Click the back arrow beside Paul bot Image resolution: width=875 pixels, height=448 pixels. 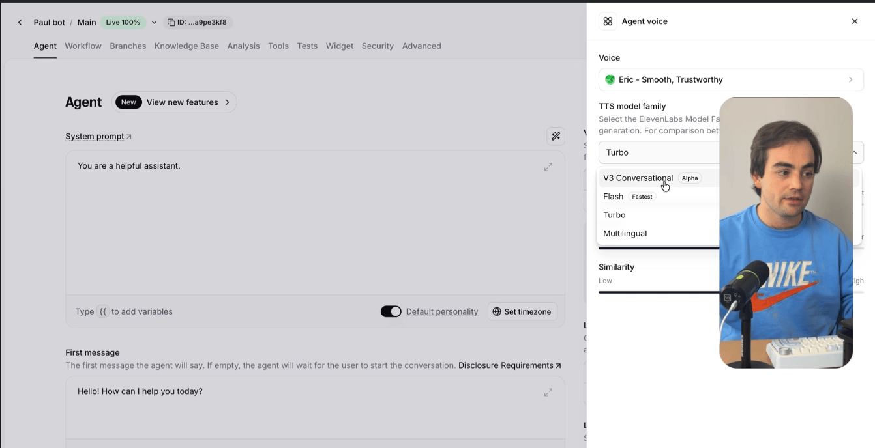point(20,22)
